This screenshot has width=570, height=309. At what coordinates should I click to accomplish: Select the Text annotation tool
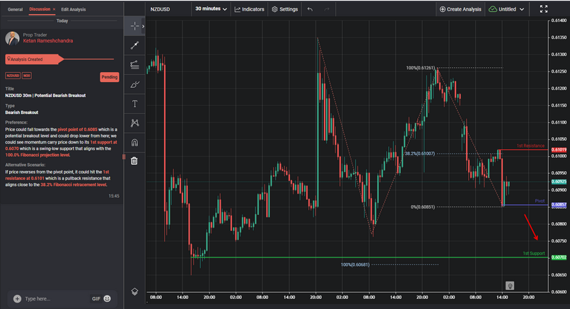click(134, 104)
